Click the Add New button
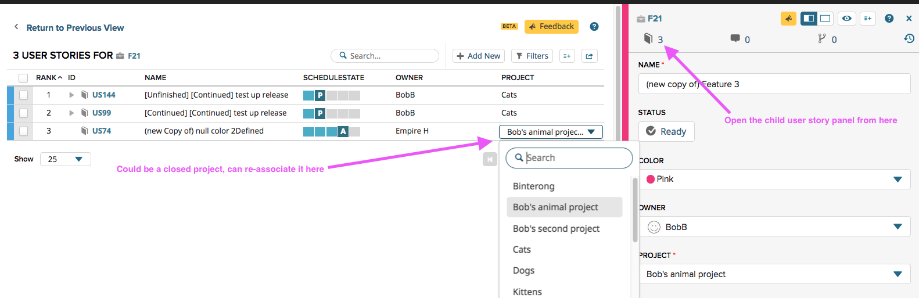This screenshot has width=919, height=298. (478, 56)
